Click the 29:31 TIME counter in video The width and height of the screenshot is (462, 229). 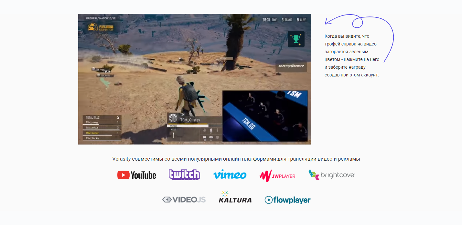270,20
